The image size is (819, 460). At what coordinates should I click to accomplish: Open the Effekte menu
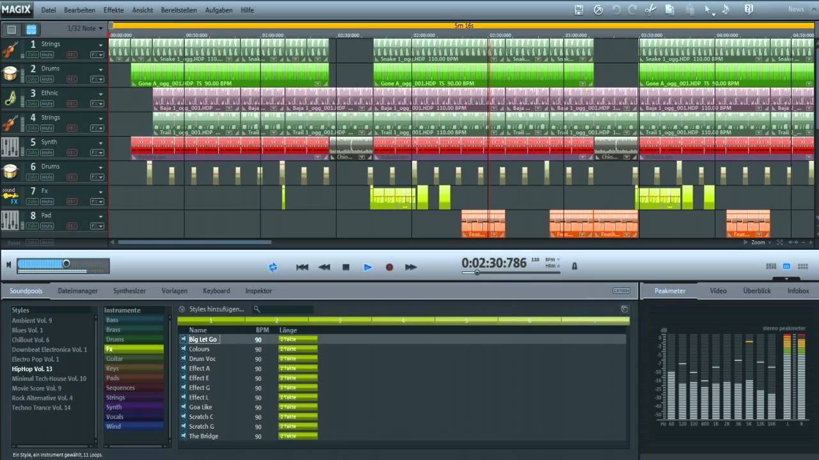[113, 10]
